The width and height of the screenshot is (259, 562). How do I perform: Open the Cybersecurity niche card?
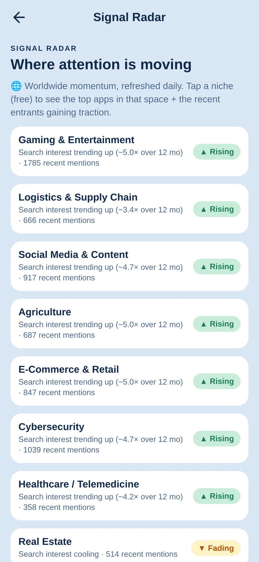pos(129,438)
